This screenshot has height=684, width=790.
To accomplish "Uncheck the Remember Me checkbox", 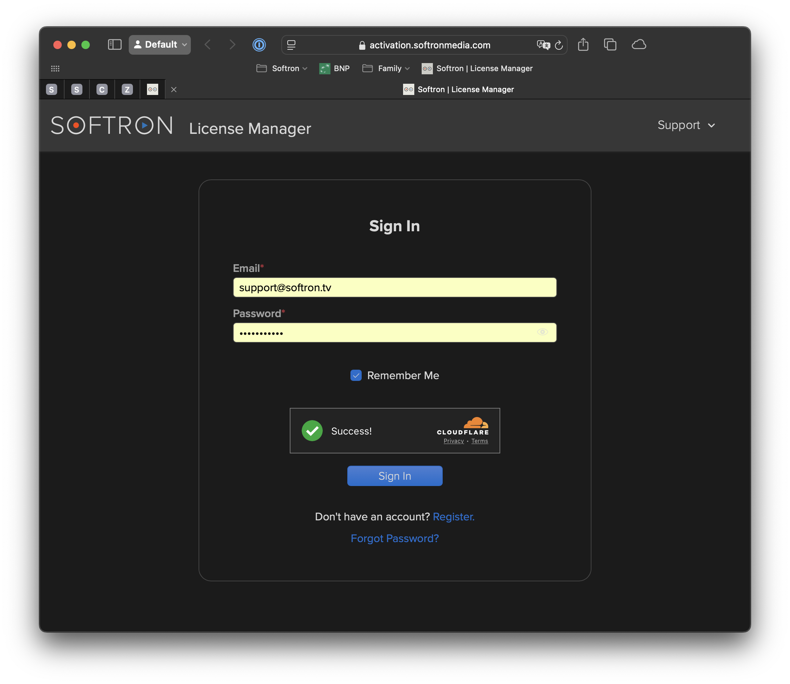I will (x=356, y=375).
